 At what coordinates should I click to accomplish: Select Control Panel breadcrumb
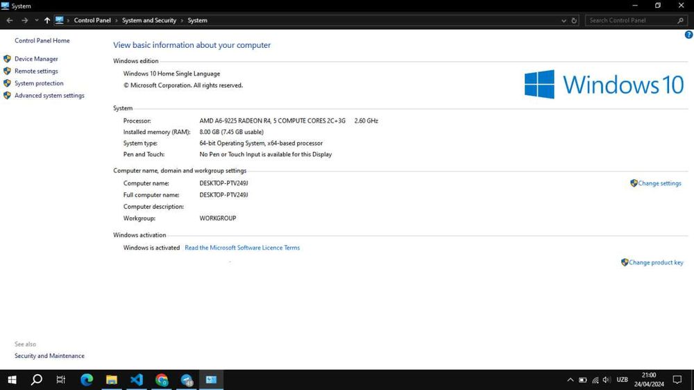coord(92,20)
